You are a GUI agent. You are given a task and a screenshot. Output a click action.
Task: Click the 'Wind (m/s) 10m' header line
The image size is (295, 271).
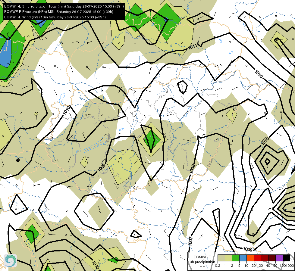[55, 17]
